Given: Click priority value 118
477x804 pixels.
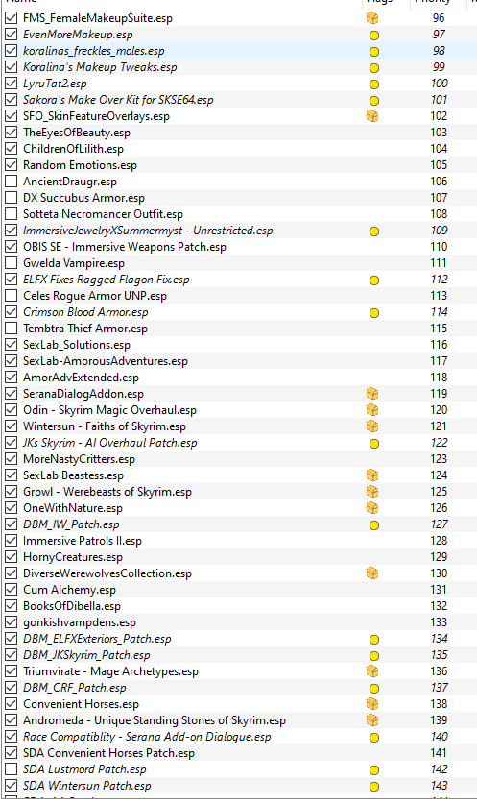Looking at the screenshot, I should click(x=439, y=378).
